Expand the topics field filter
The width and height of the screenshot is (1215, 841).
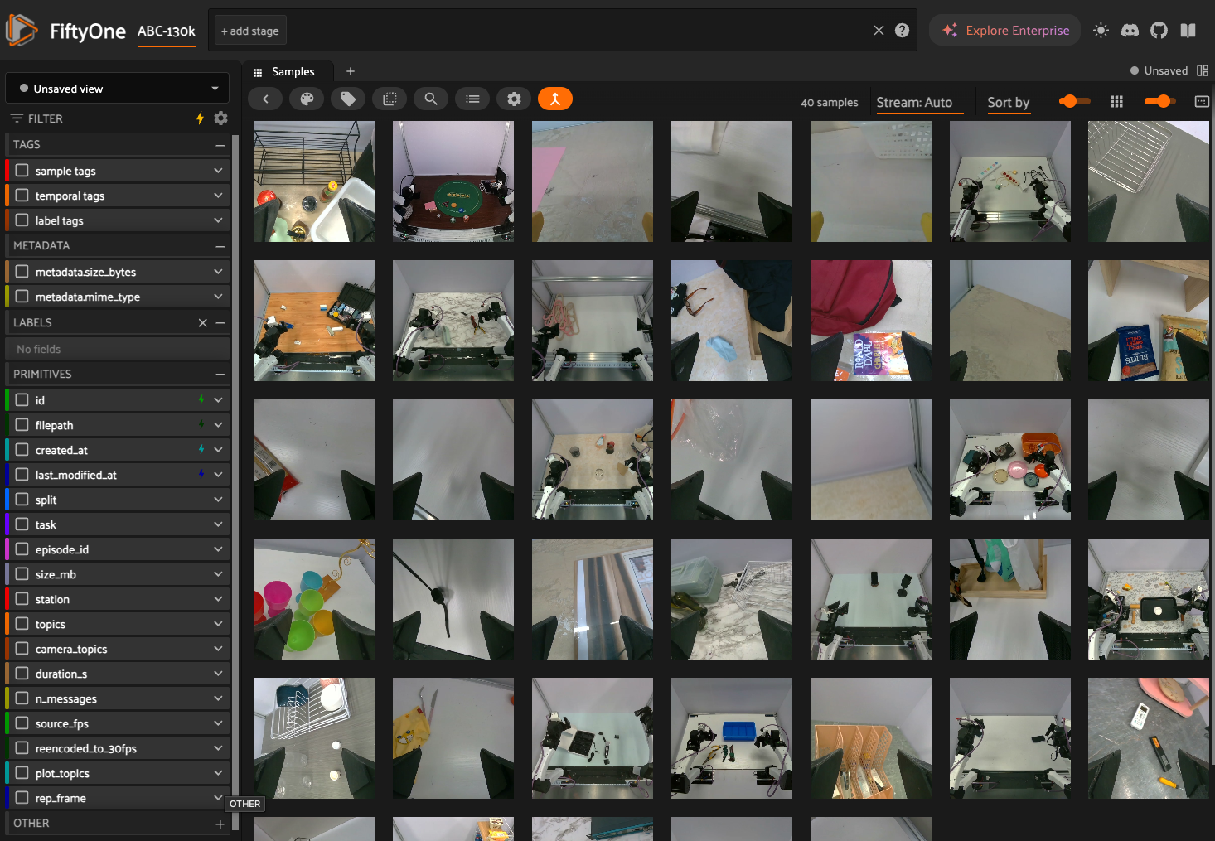[218, 624]
